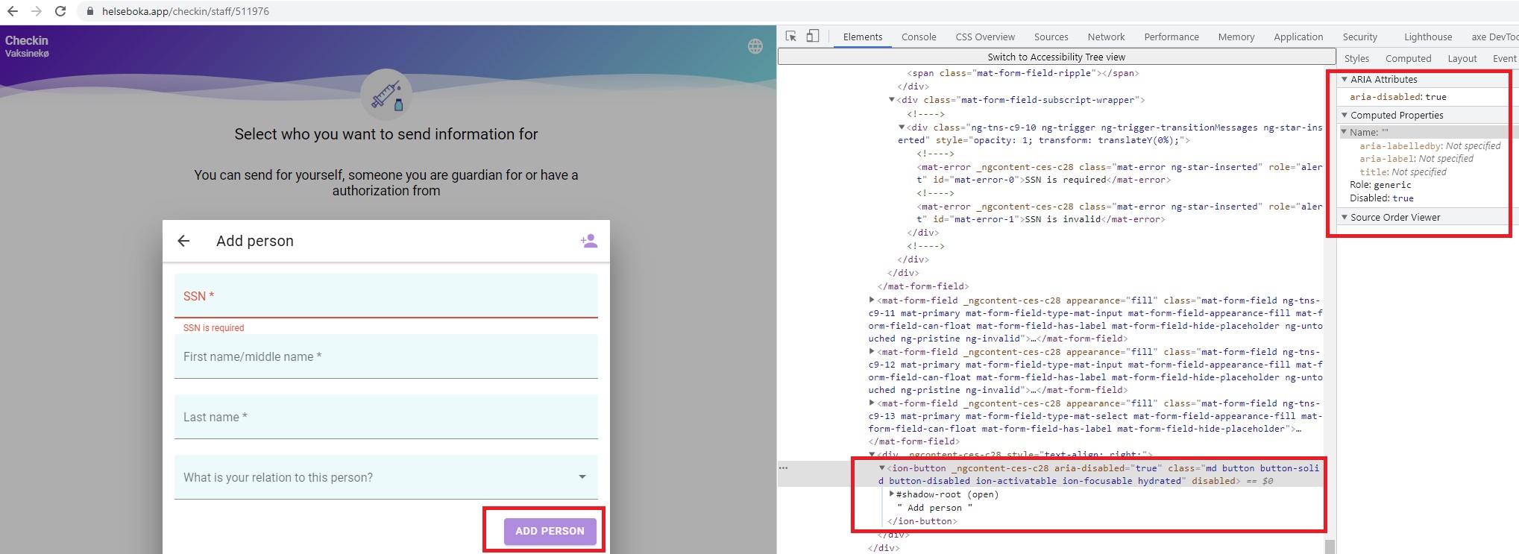1519x554 pixels.
Task: Click the lock icon in the address bar
Action: pos(90,11)
